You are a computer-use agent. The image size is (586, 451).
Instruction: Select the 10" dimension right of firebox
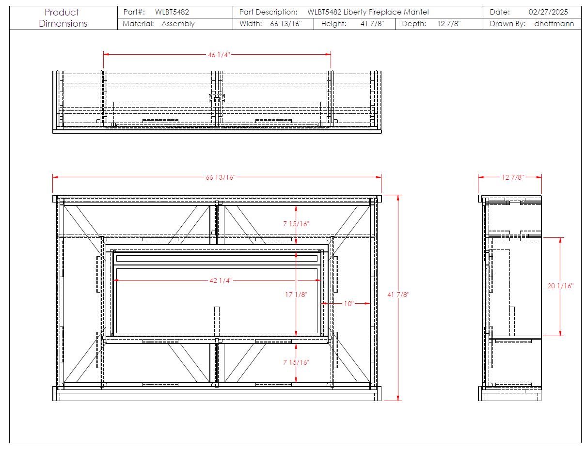pyautogui.click(x=348, y=304)
